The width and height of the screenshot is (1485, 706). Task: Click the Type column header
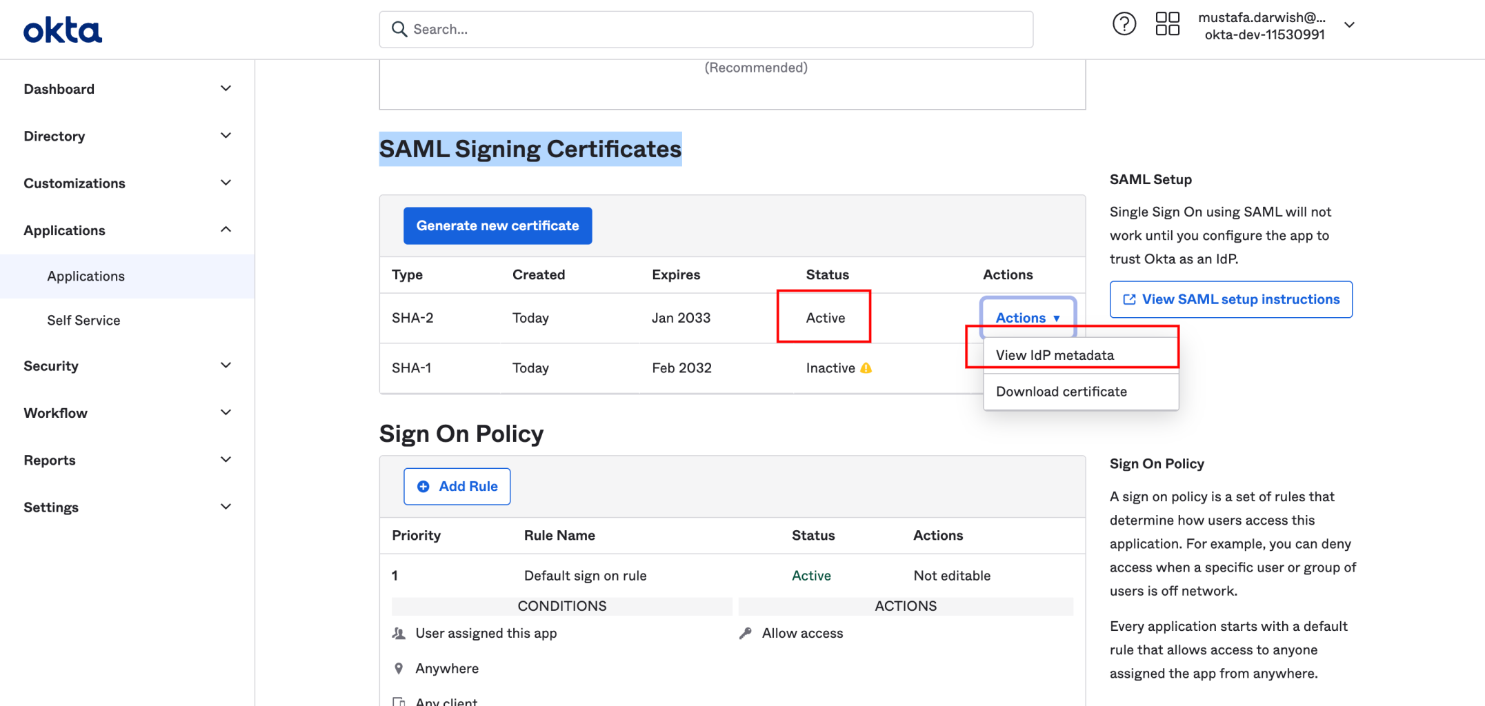point(407,274)
